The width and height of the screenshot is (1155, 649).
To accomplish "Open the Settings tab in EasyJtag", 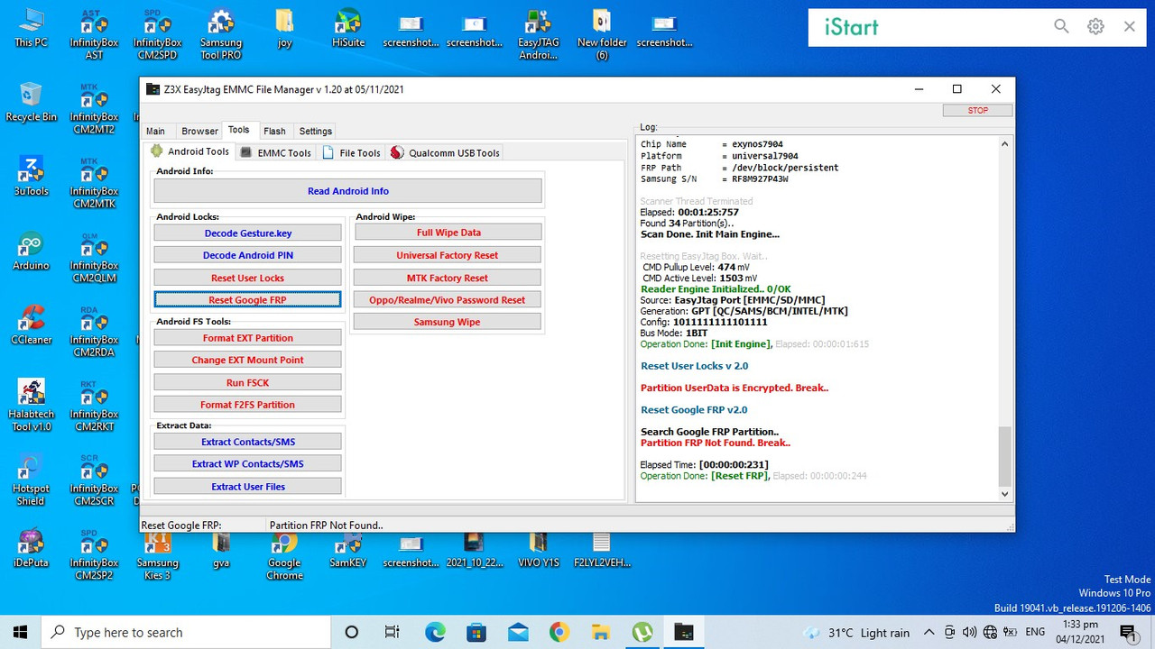I will pos(316,132).
